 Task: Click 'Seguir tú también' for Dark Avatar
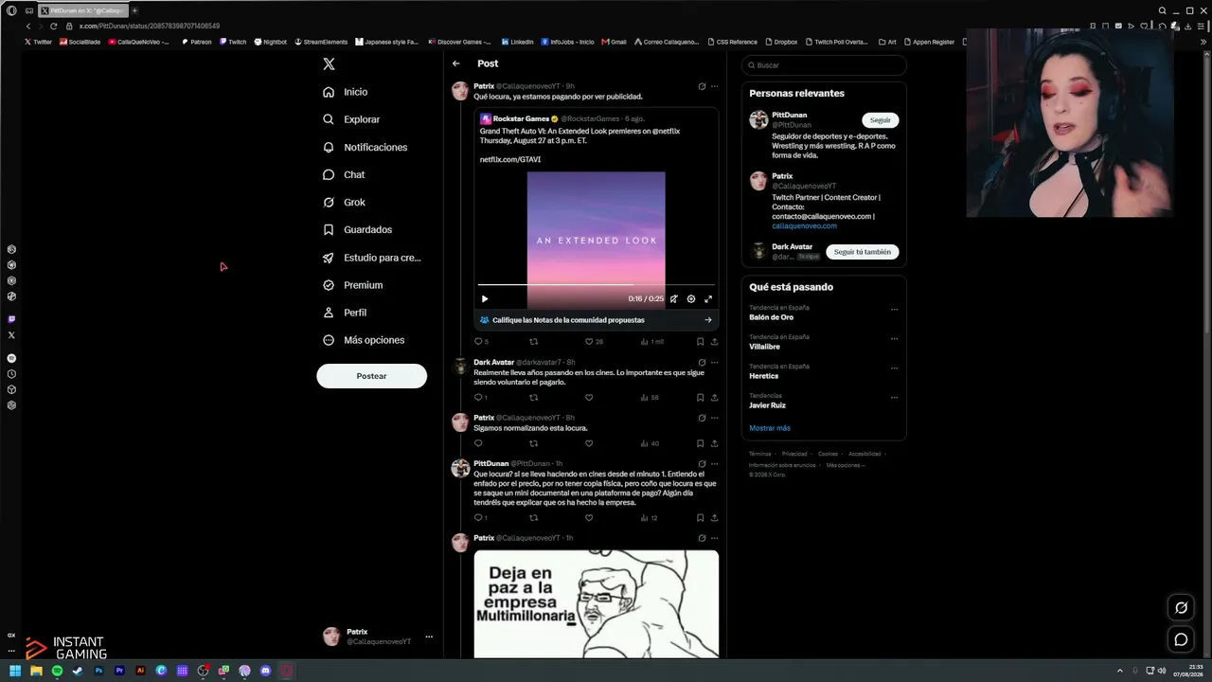pos(862,252)
